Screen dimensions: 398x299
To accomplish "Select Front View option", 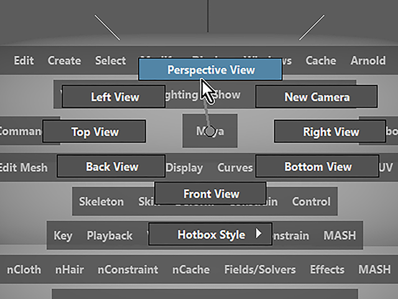I will (x=210, y=194).
